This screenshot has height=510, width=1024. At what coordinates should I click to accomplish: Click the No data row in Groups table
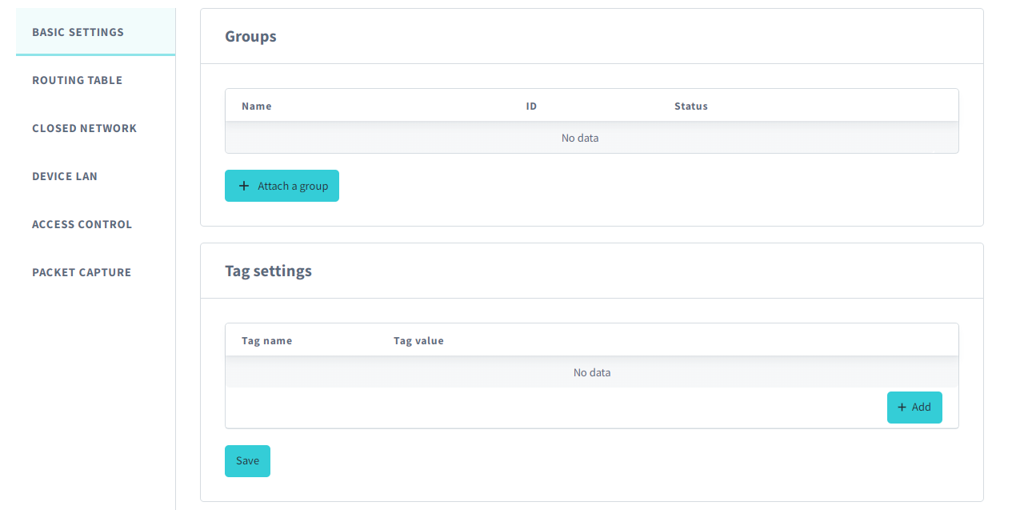(x=592, y=138)
